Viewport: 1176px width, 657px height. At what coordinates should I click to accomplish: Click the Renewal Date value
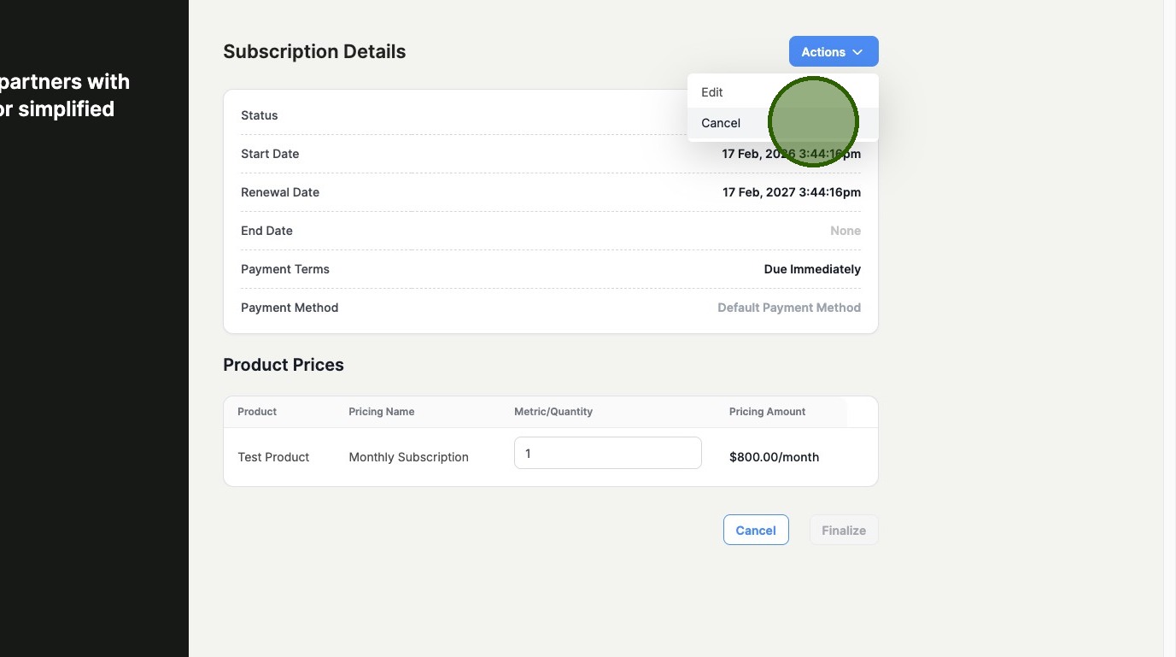(791, 192)
